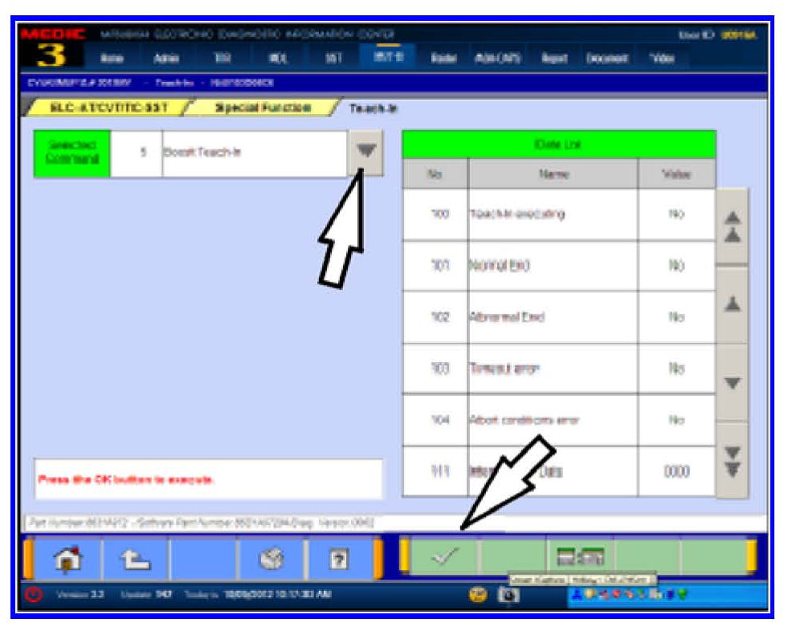Viewport: 788px width, 627px height.
Task: Click the Boost Teach-in command field
Action: pyautogui.click(x=253, y=153)
